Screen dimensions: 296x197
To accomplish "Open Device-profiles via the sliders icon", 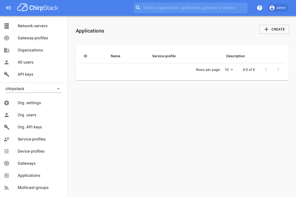I will (6, 151).
